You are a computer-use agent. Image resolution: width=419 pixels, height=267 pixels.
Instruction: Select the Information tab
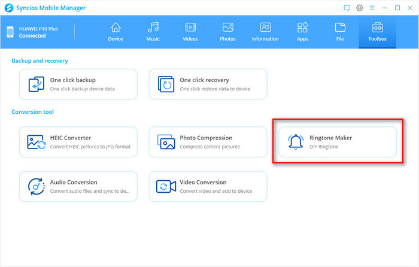(x=265, y=32)
